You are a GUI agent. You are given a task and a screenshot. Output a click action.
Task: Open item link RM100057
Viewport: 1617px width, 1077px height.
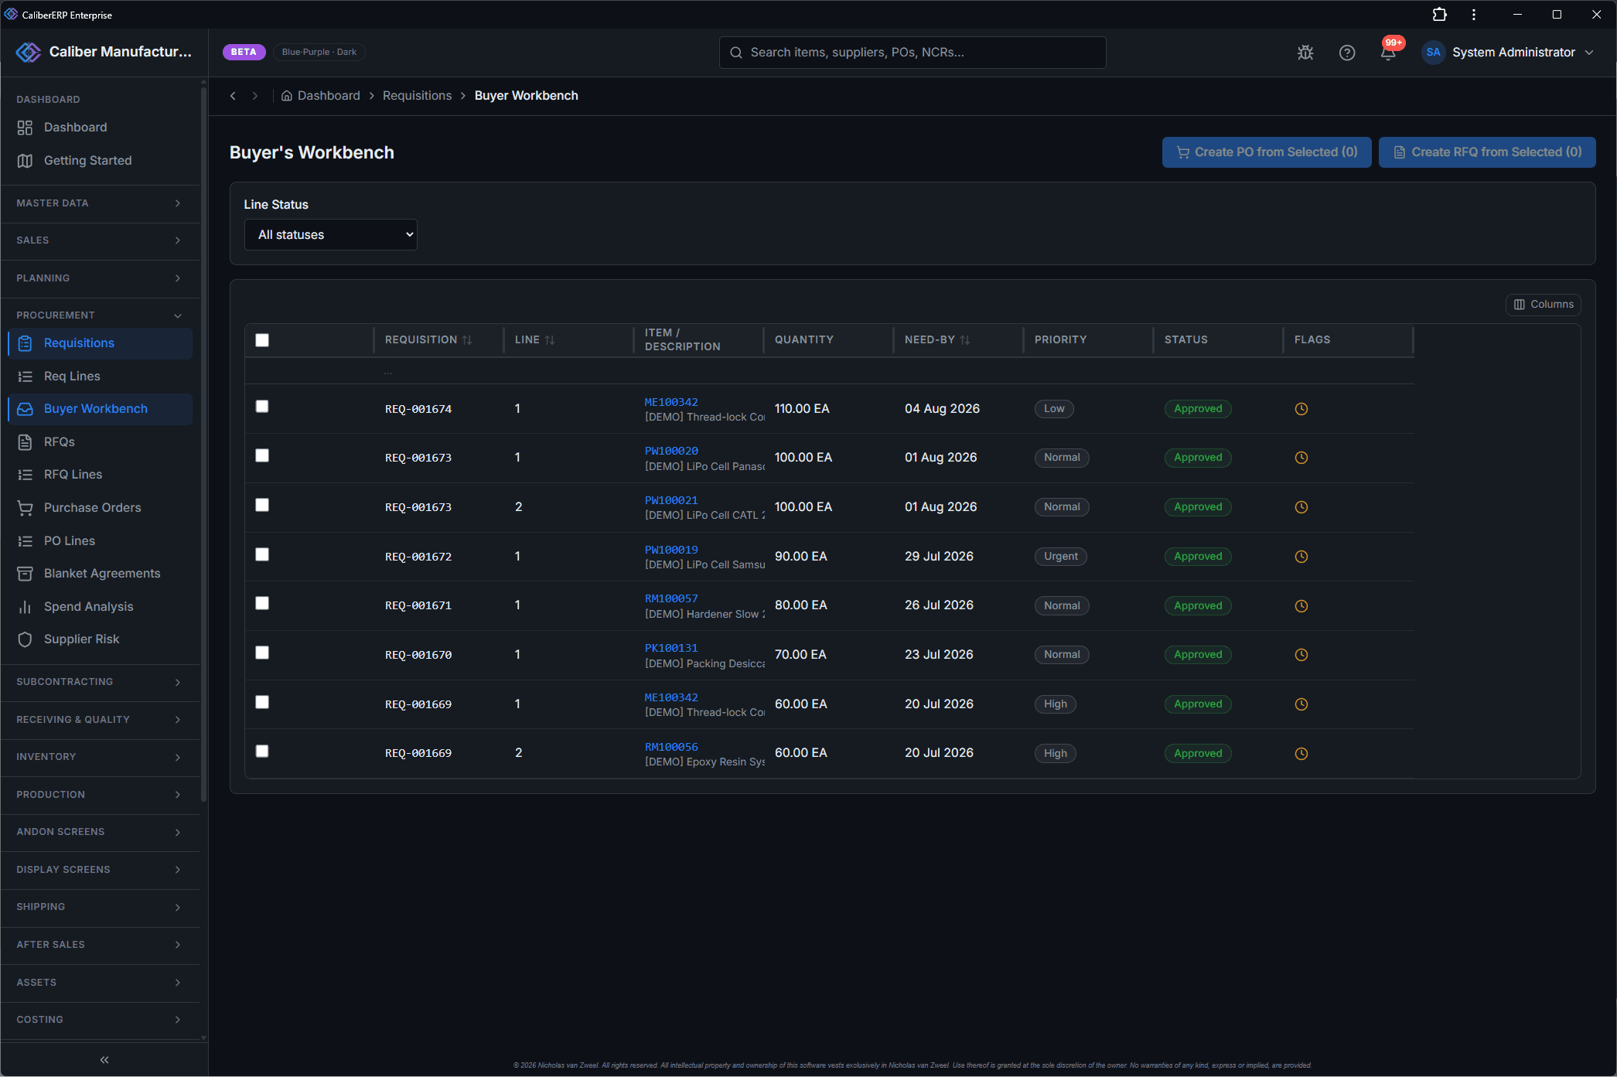coord(671,598)
